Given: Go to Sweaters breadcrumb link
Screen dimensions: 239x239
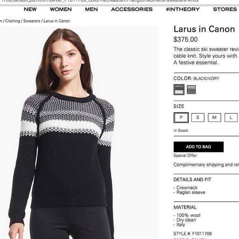Looking at the screenshot, I should point(32,21).
